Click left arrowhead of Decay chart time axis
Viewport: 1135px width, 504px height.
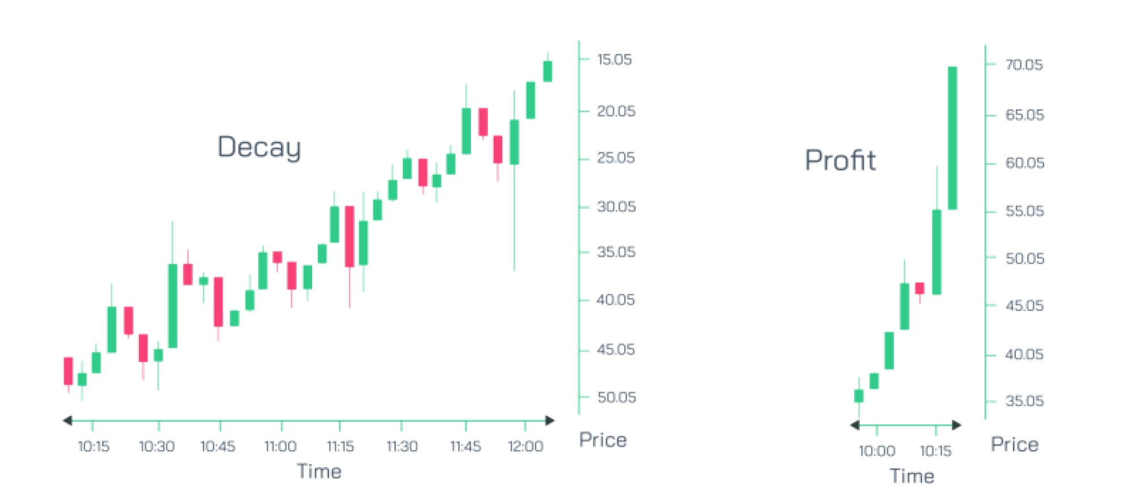[68, 421]
